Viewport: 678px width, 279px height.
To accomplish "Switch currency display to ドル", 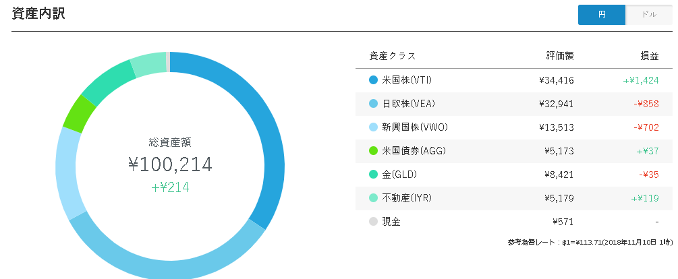I will [648, 15].
